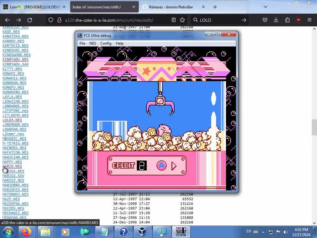The width and height of the screenshot is (317, 238).
Task: Open the Help menu in FCE Ultra
Action: click(x=119, y=43)
